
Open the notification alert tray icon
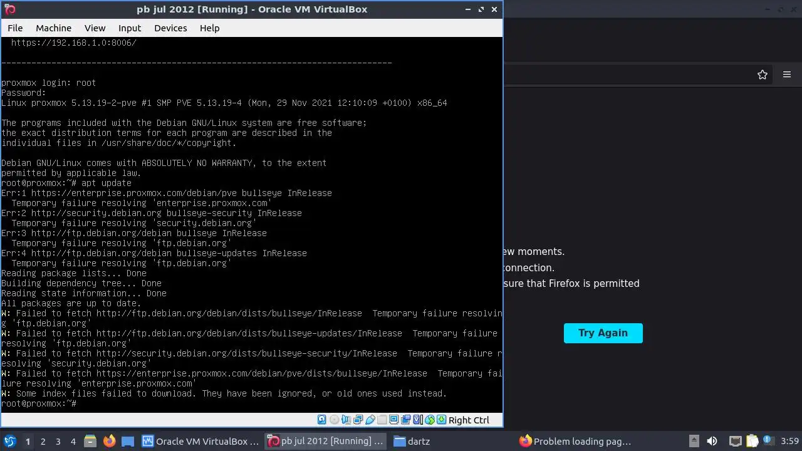[768, 441]
